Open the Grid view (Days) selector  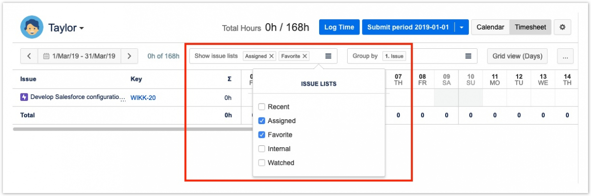pyautogui.click(x=518, y=56)
